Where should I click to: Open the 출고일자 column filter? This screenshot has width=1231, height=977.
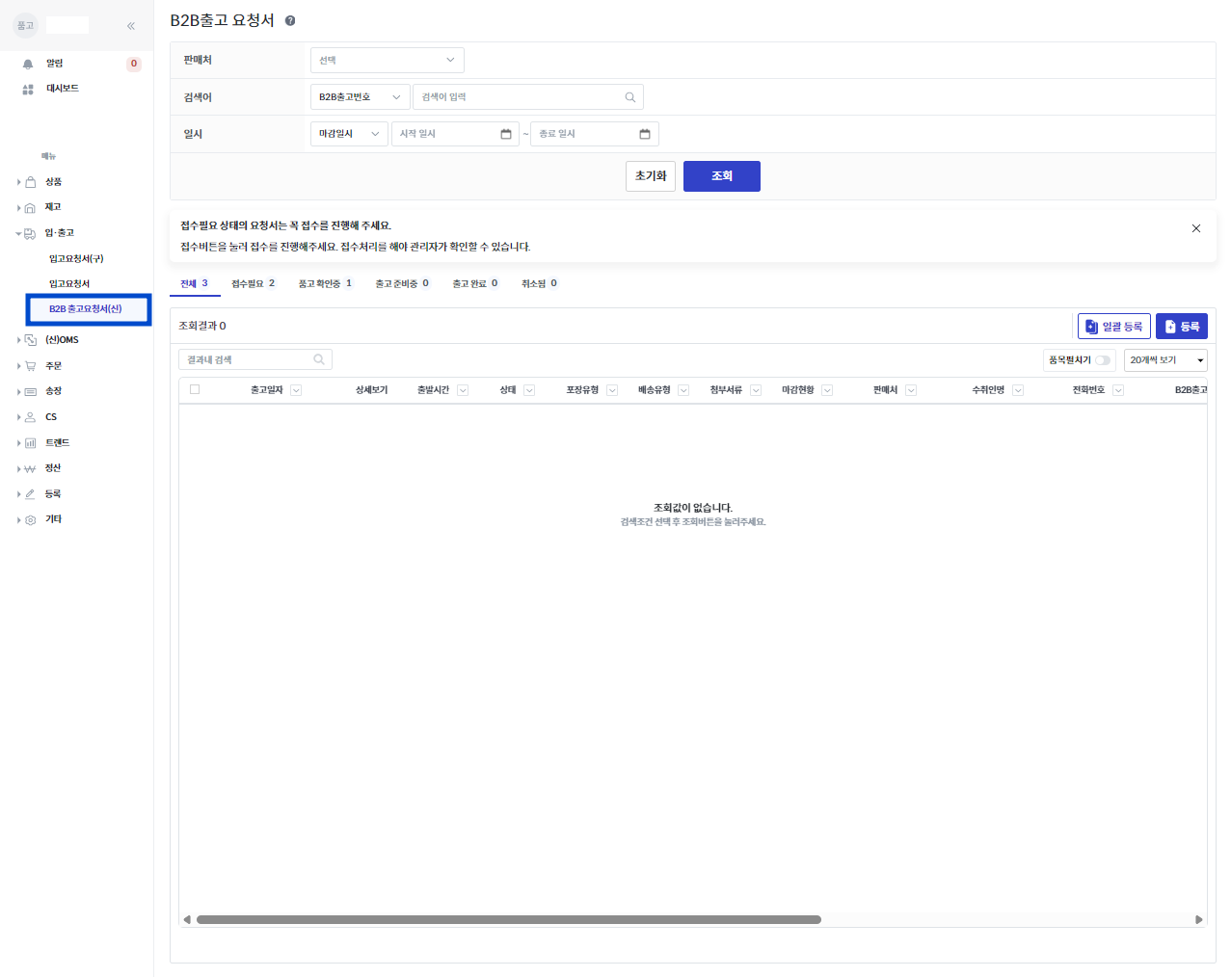point(296,390)
